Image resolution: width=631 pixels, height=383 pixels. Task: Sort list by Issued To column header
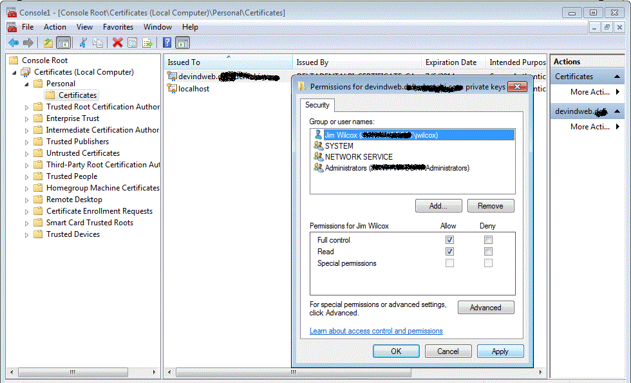pos(228,62)
